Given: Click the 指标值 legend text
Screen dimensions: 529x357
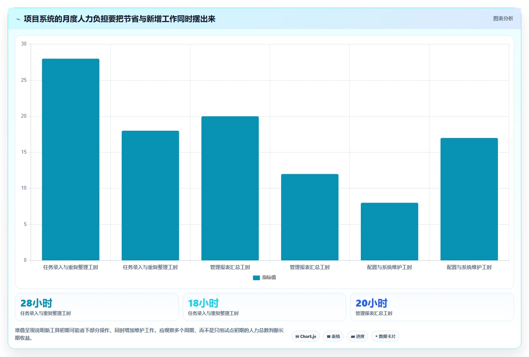Looking at the screenshot, I should click(269, 277).
